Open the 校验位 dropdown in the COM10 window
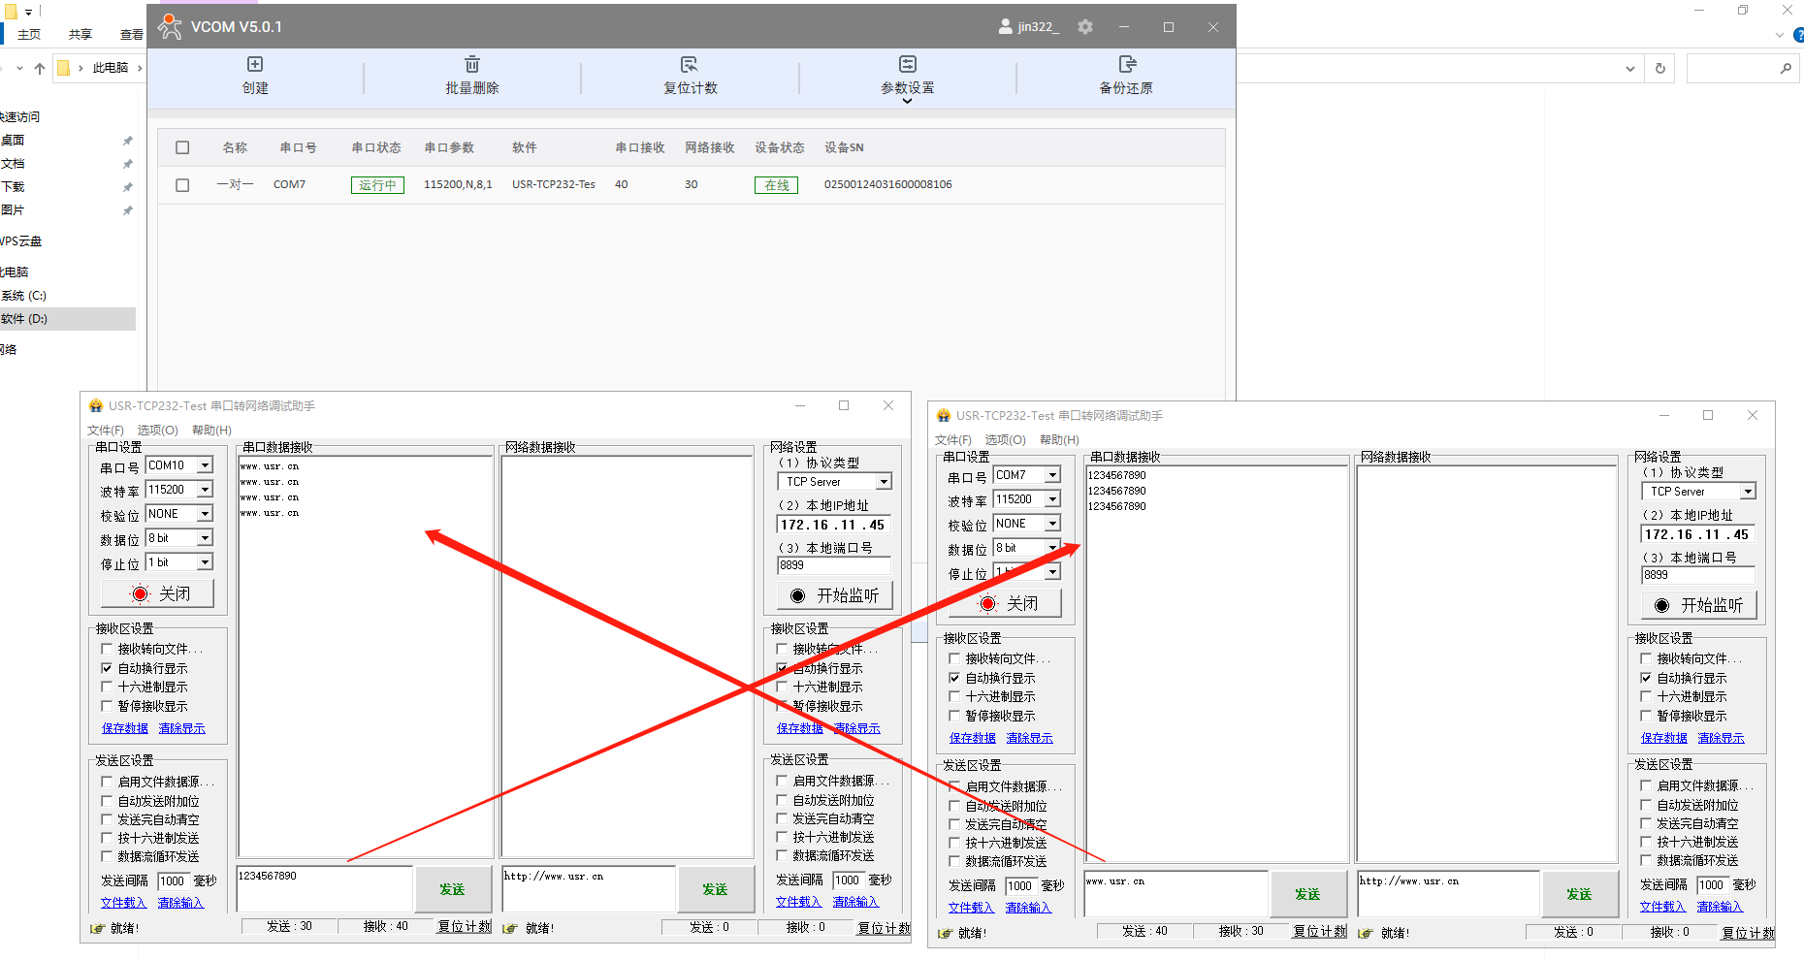 [205, 514]
